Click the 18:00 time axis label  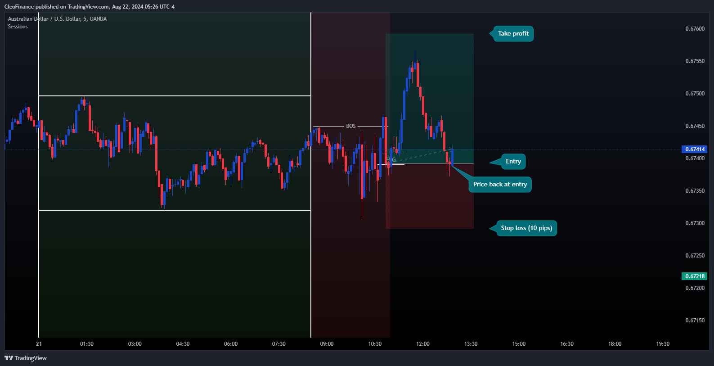tap(615, 344)
